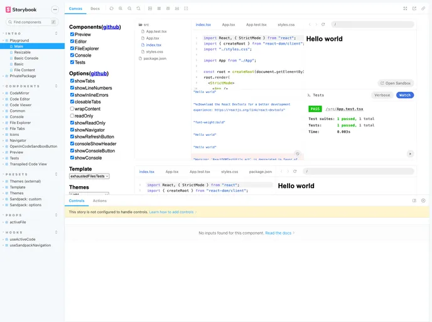Click the src folder icon in file explorer

click(x=140, y=25)
